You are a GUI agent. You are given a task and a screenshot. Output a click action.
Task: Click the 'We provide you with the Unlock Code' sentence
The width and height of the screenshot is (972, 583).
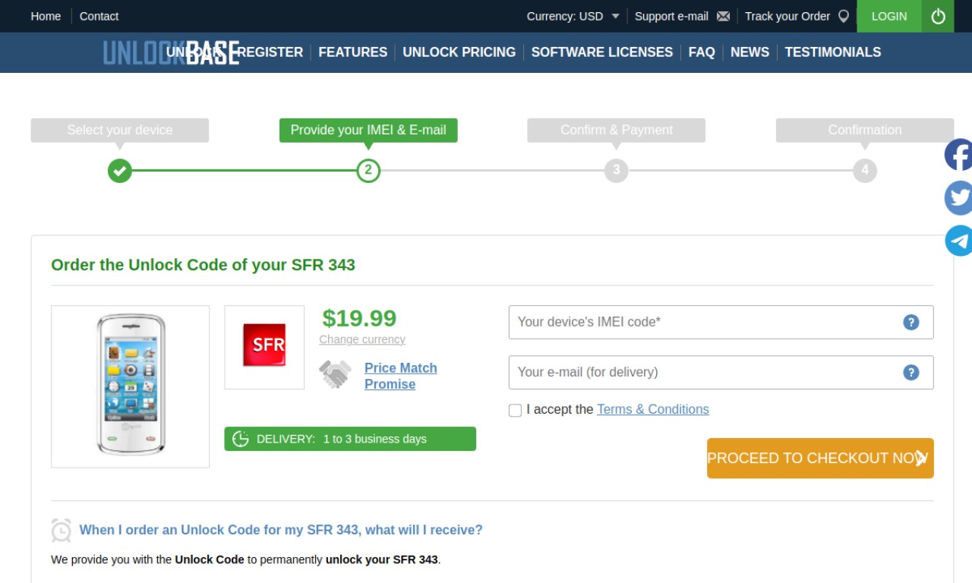246,559
